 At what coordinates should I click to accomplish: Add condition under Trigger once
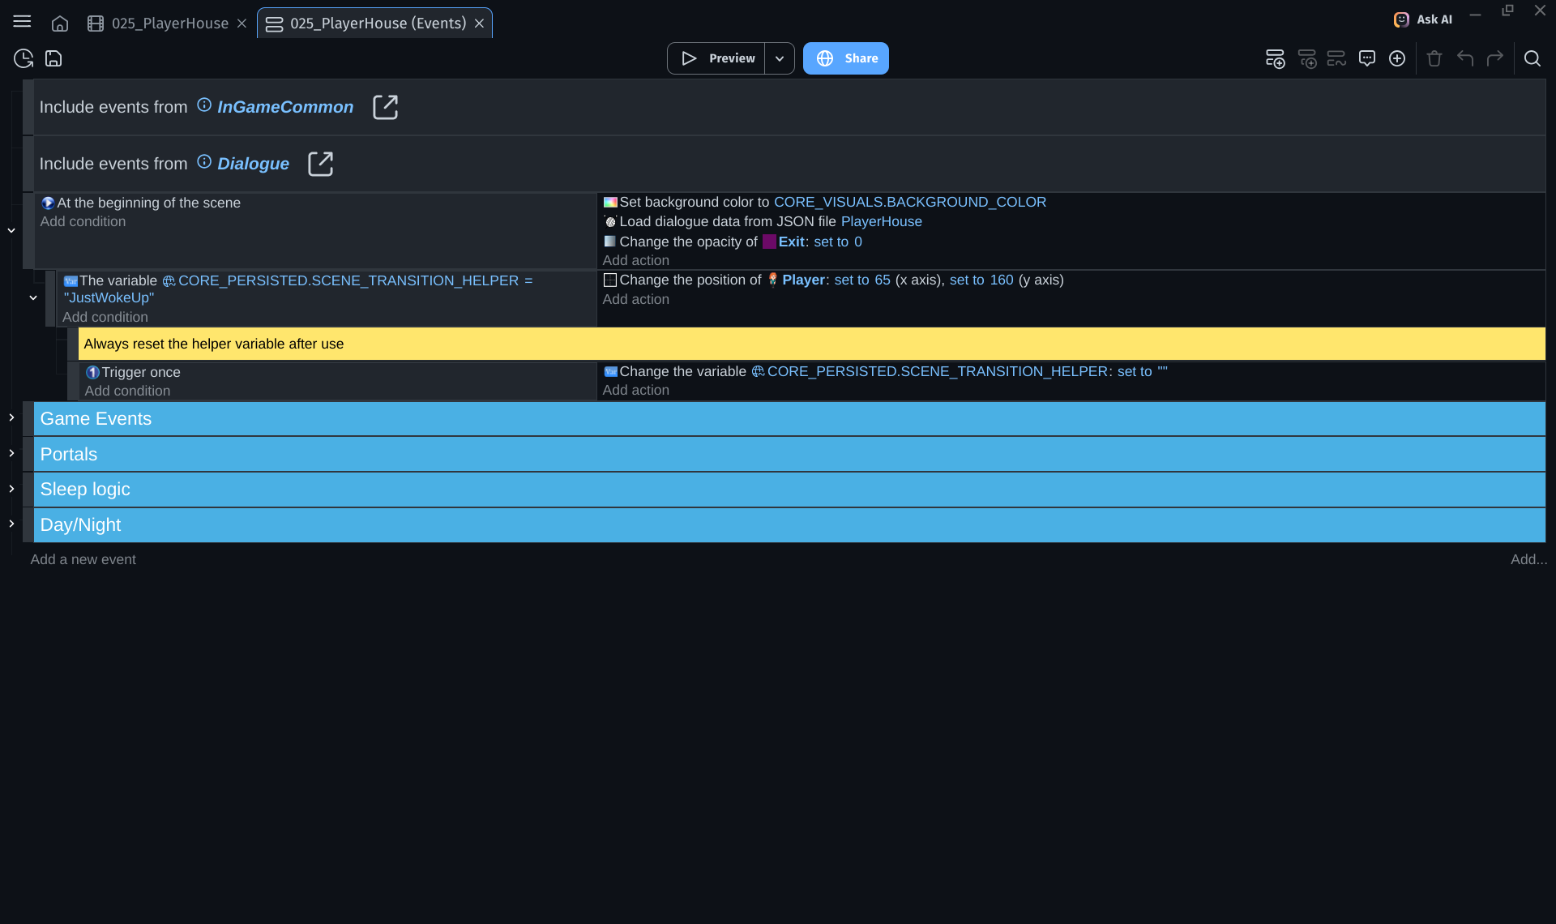127,391
